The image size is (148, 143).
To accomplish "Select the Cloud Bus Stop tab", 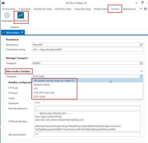I will point(83,9).
